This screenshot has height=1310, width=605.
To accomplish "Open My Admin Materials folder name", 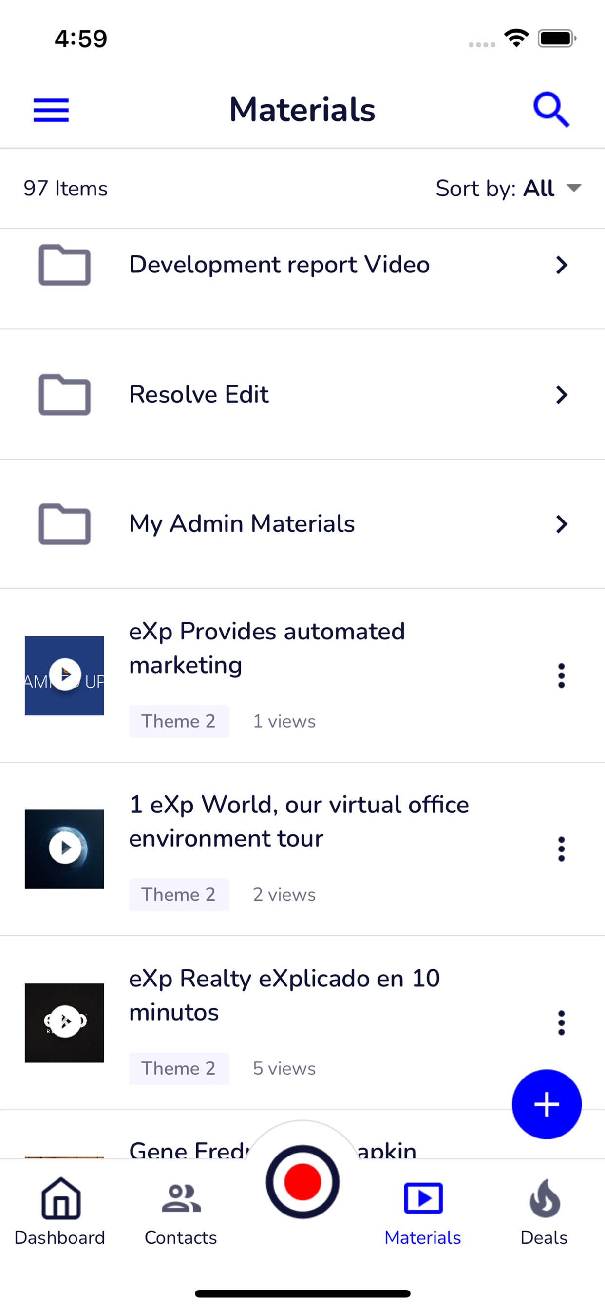I will click(x=242, y=524).
